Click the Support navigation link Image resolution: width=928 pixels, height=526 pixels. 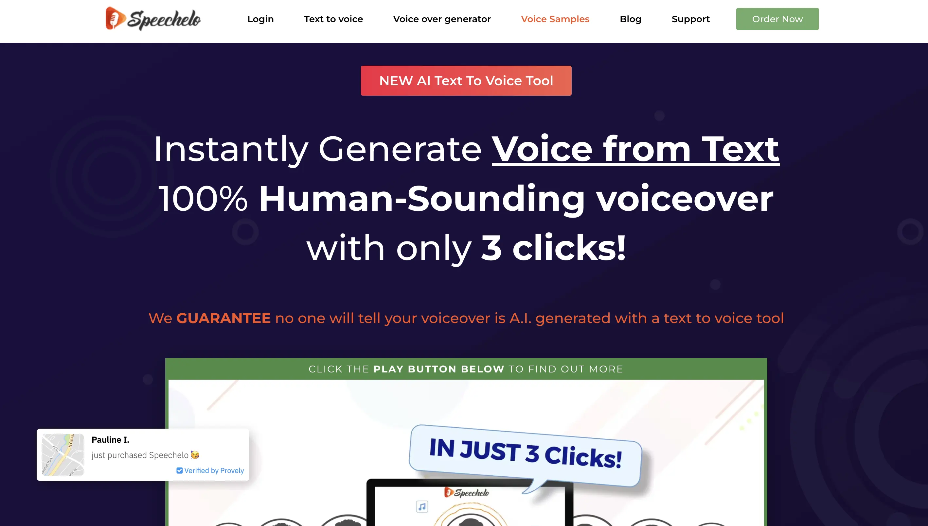coord(691,19)
